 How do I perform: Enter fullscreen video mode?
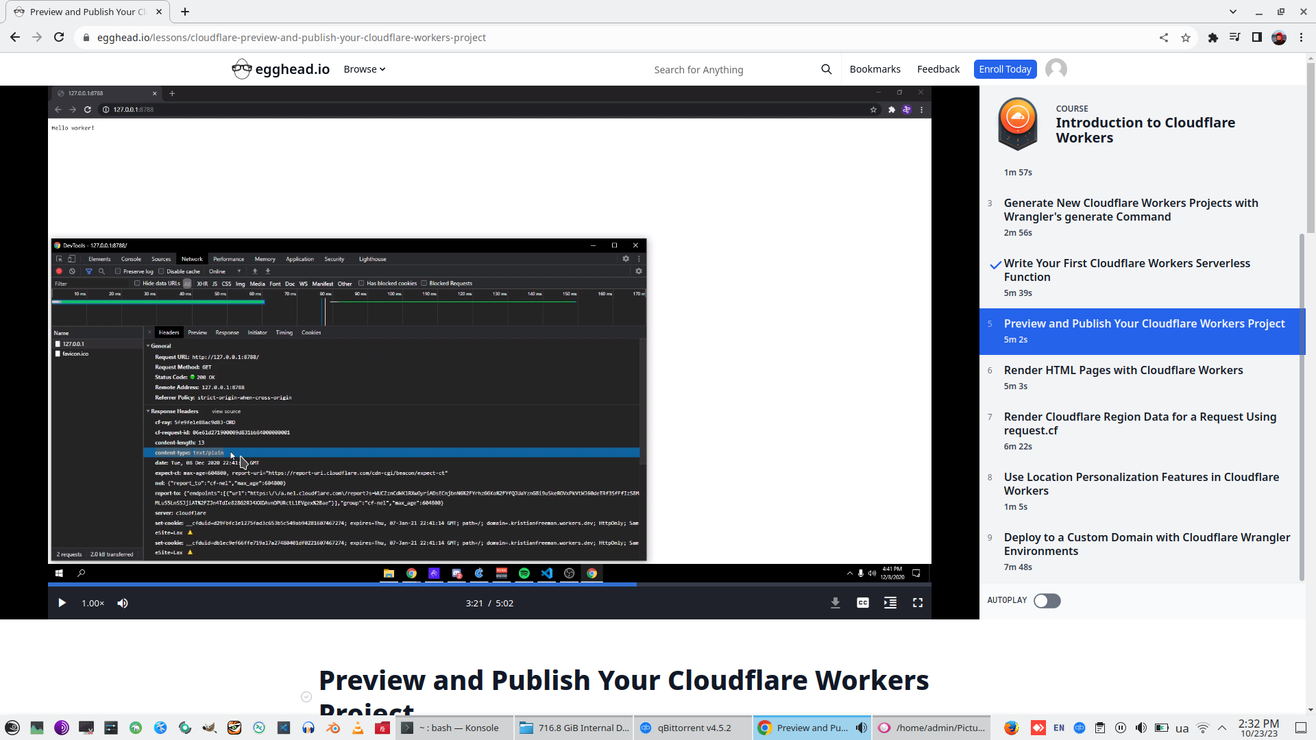[x=918, y=603]
